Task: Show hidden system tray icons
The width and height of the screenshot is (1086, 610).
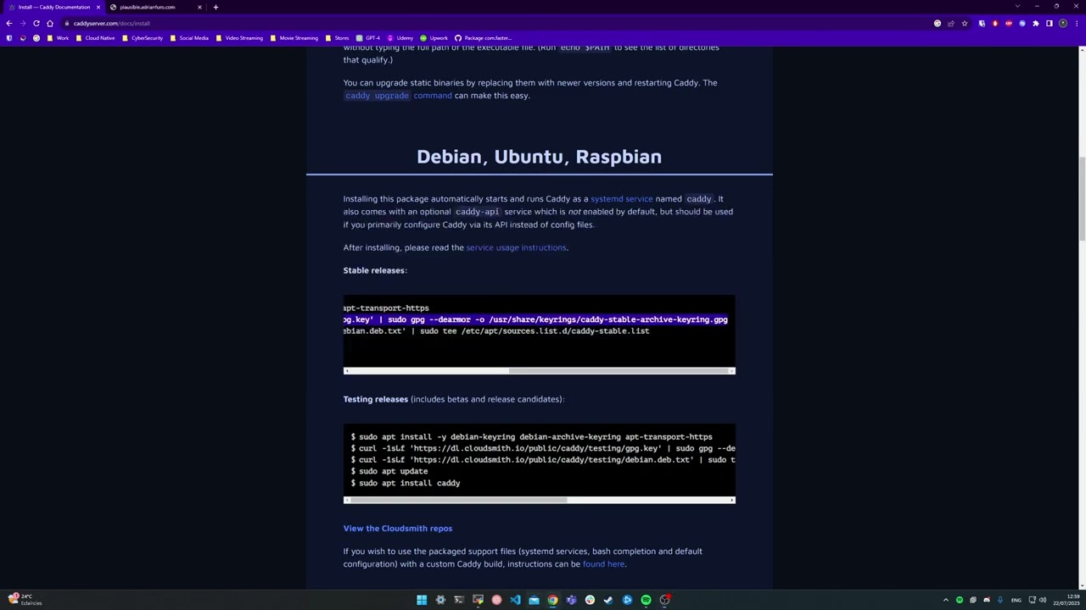Action: 946,600
